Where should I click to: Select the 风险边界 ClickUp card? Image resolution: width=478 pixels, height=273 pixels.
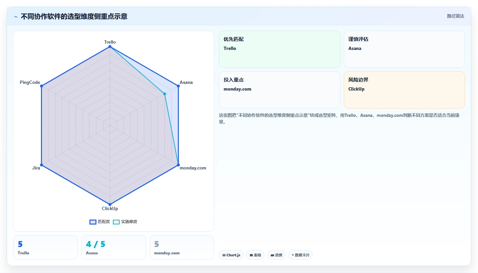click(x=404, y=90)
